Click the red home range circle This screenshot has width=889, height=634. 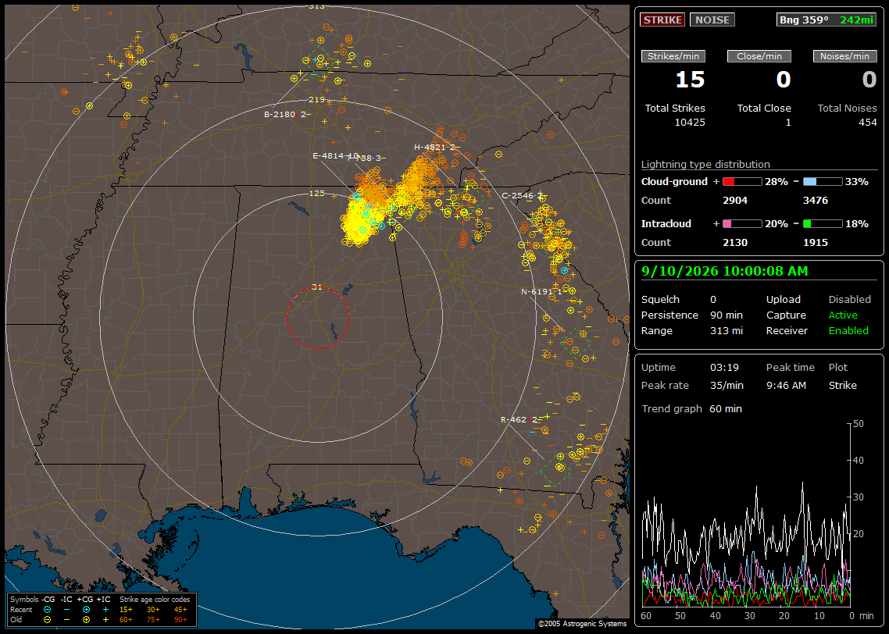(x=317, y=317)
